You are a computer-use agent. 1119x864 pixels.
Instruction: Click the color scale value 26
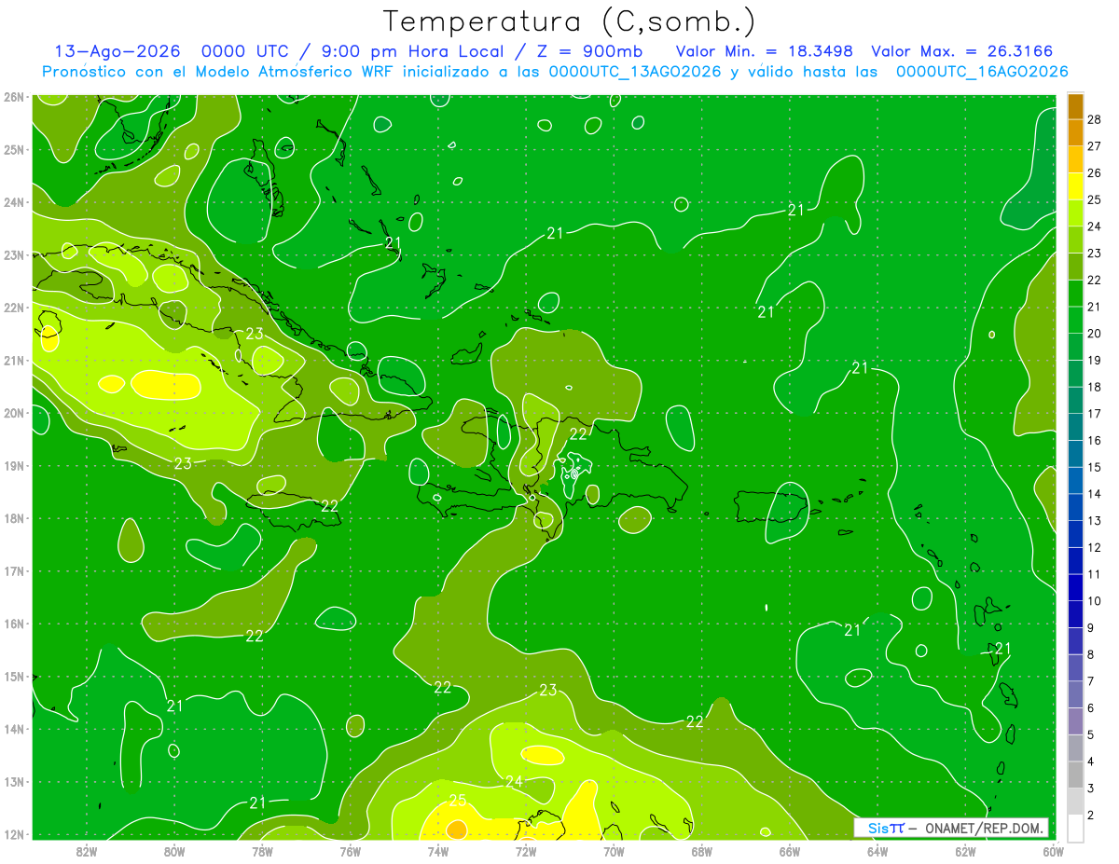coord(1095,172)
